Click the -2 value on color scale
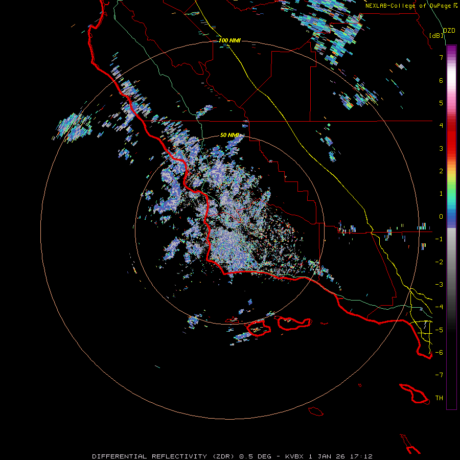460x460 pixels. click(x=439, y=262)
